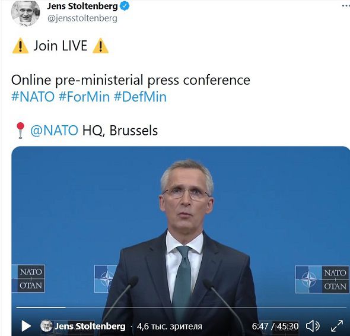The width and height of the screenshot is (350, 336).
Task: Click the red location pin emoji
Action: point(20,131)
